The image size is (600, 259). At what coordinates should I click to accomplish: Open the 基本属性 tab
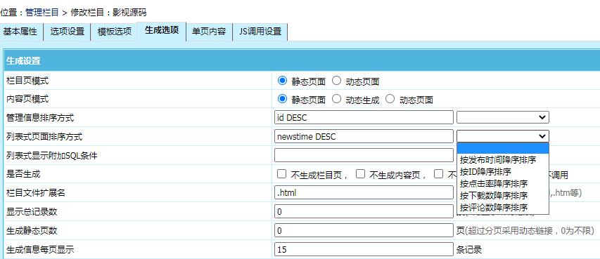pyautogui.click(x=21, y=32)
